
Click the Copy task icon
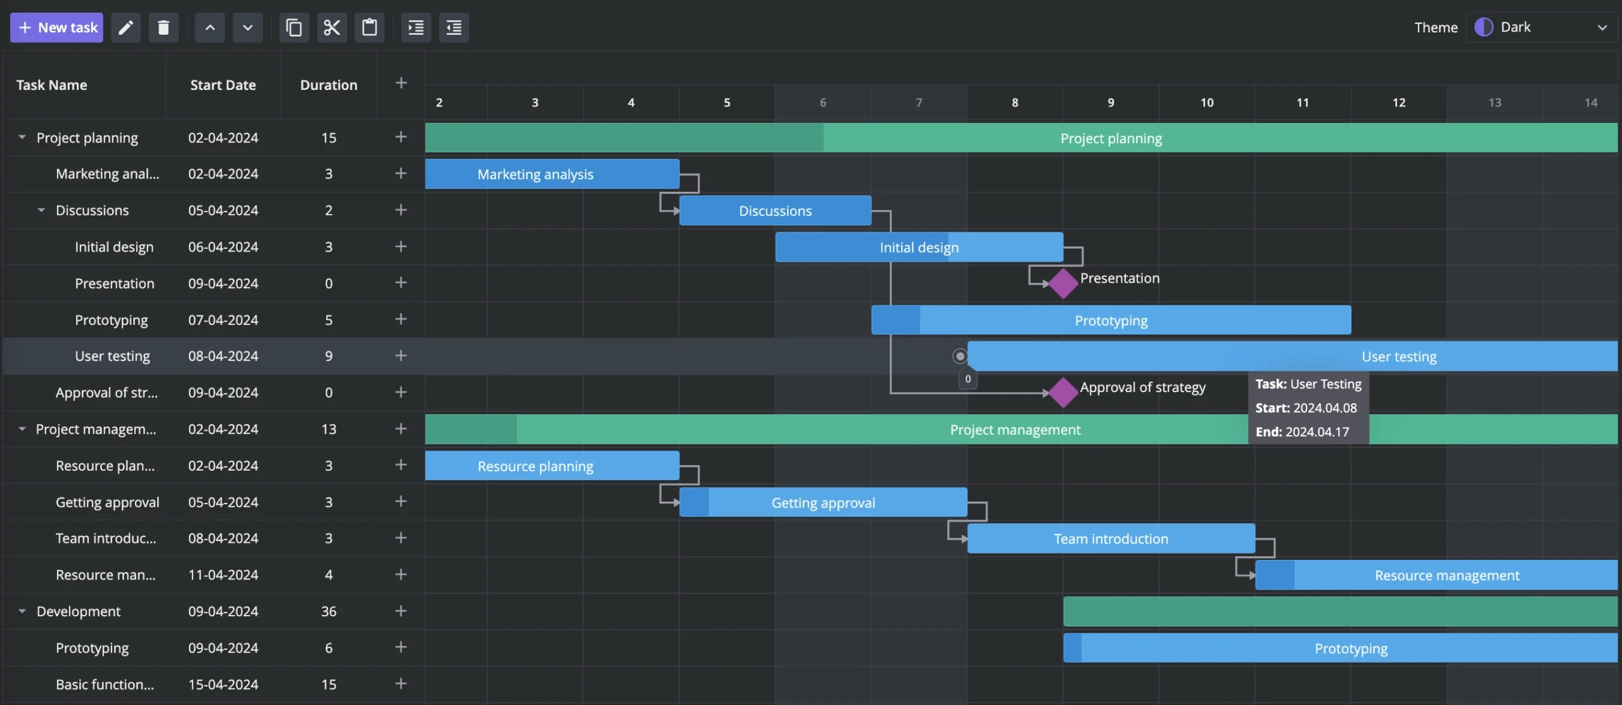(x=293, y=27)
